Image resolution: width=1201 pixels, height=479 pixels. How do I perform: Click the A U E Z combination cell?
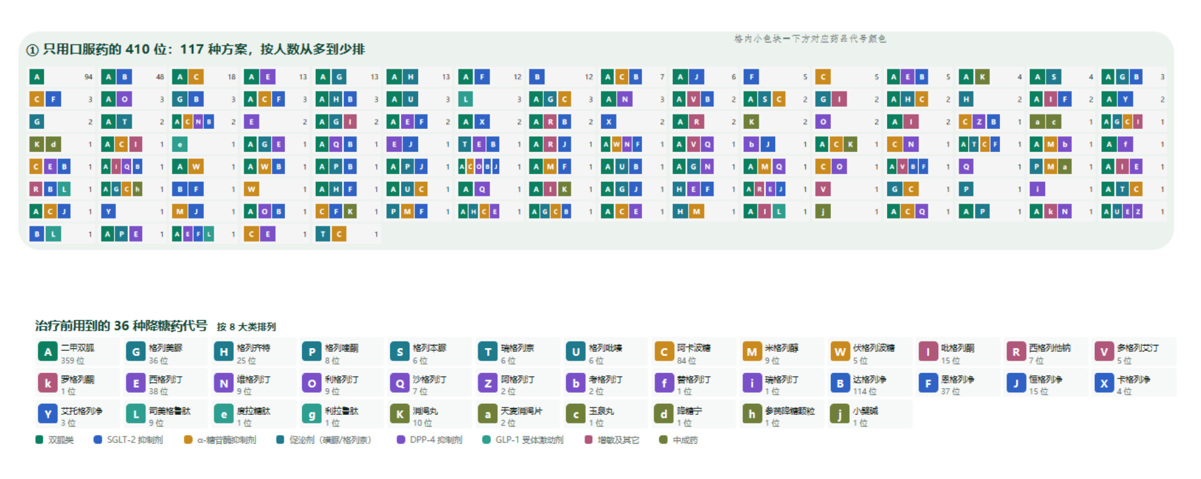tap(1134, 211)
